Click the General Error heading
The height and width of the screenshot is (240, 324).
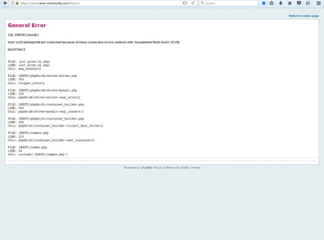(27, 25)
